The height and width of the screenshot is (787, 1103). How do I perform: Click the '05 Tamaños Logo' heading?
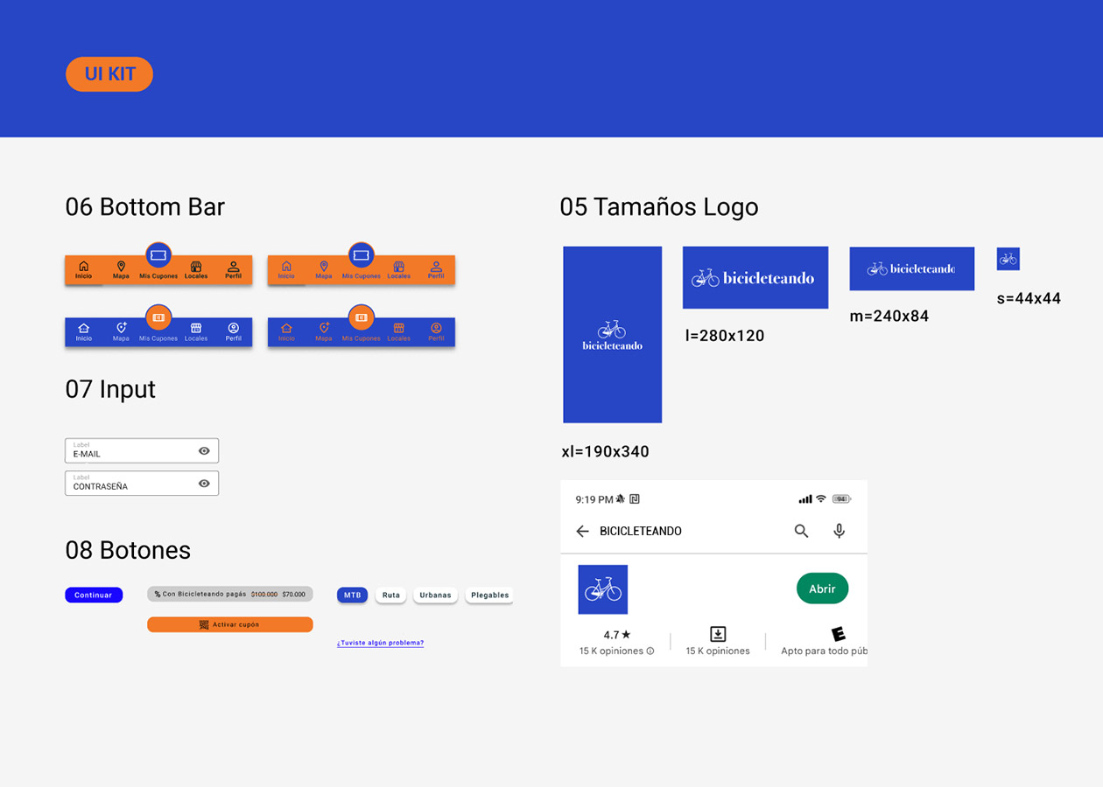click(x=659, y=207)
